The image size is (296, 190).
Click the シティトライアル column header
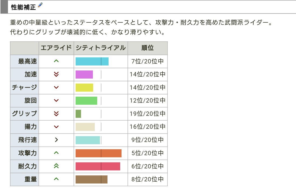(x=101, y=48)
